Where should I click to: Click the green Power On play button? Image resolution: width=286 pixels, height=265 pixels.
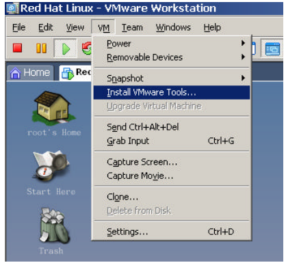click(x=66, y=48)
